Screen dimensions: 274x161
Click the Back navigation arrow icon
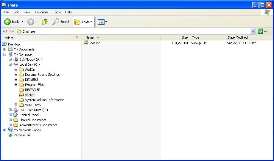pyautogui.click(x=8, y=22)
